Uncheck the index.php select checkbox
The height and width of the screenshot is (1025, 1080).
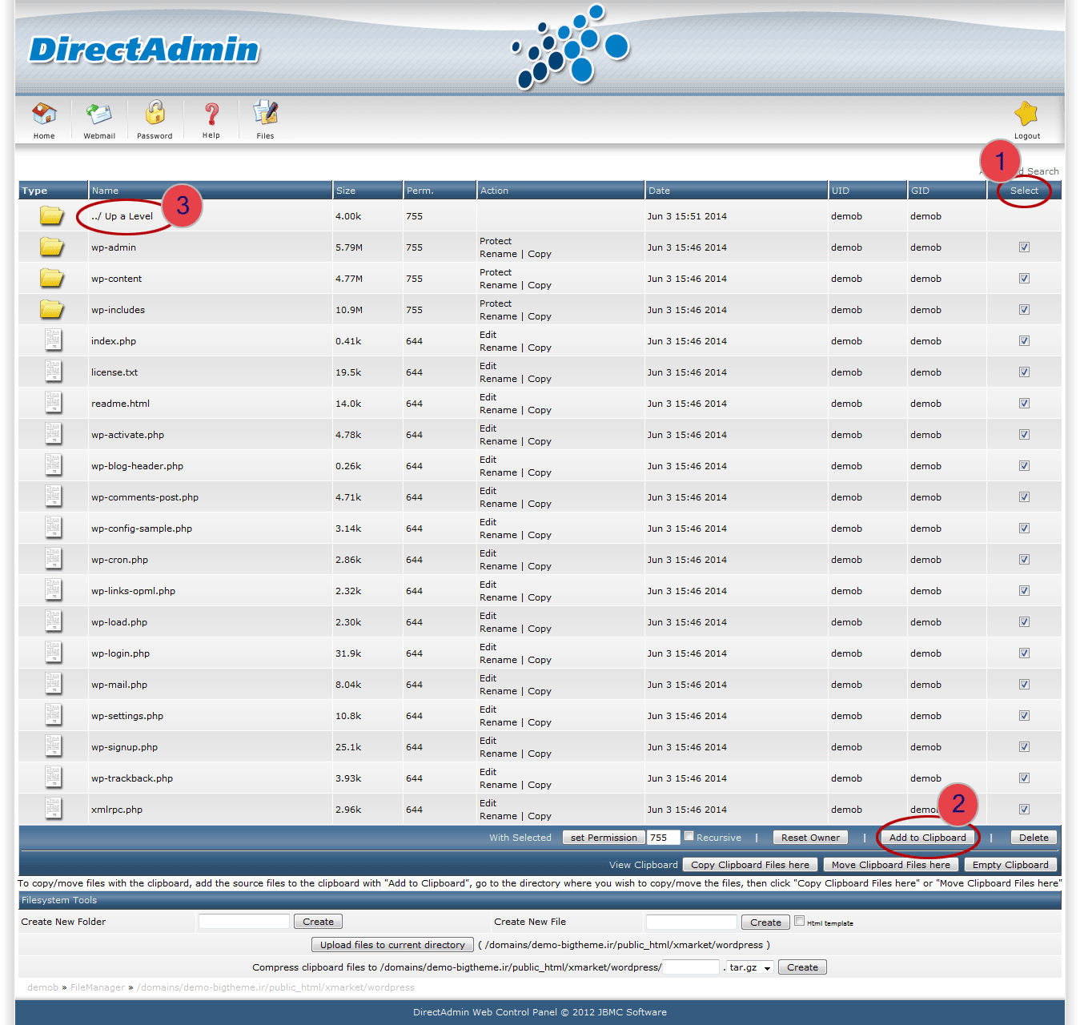pos(1024,341)
